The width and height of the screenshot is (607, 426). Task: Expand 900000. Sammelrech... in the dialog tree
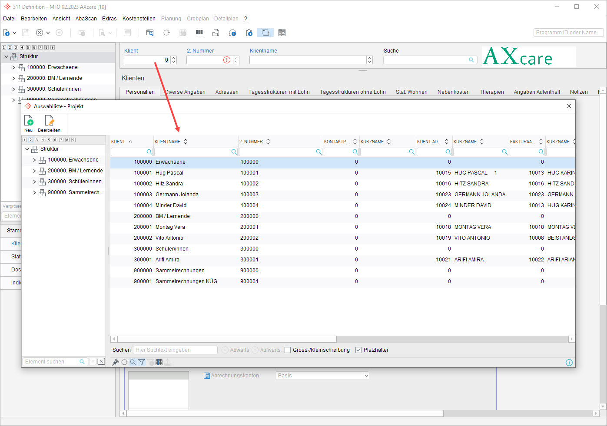point(34,192)
